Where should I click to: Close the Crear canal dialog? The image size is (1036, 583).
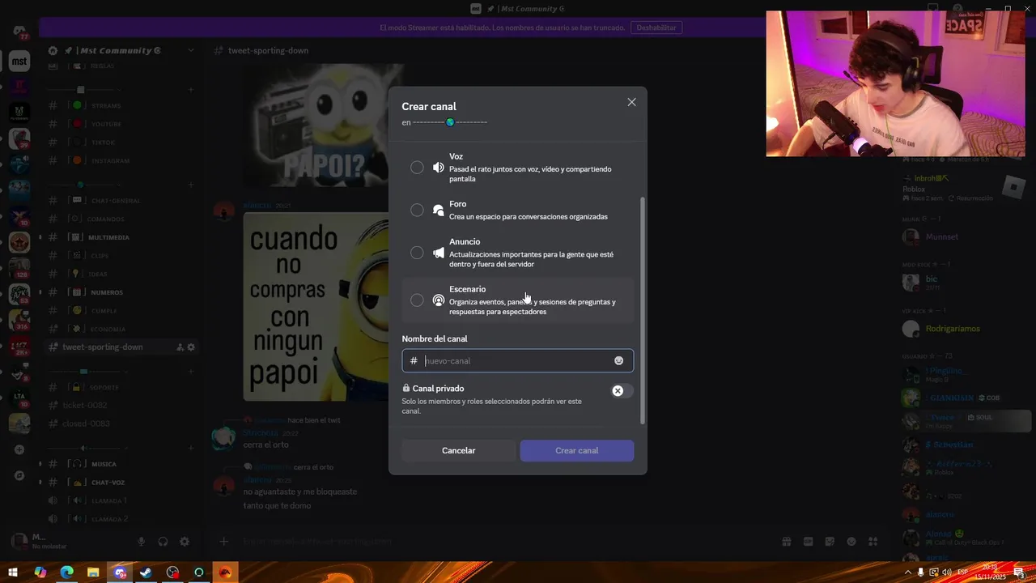click(x=631, y=102)
